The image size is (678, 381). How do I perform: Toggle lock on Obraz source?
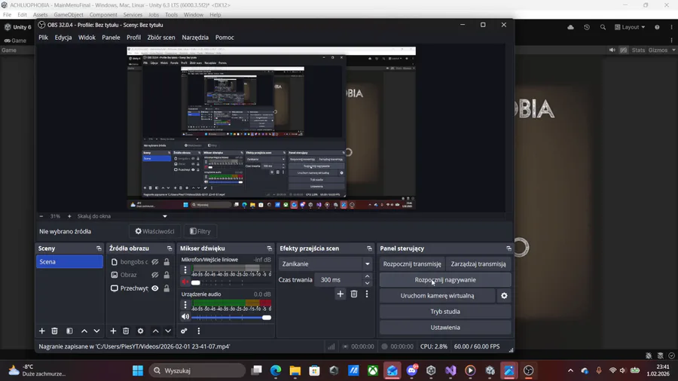166,275
